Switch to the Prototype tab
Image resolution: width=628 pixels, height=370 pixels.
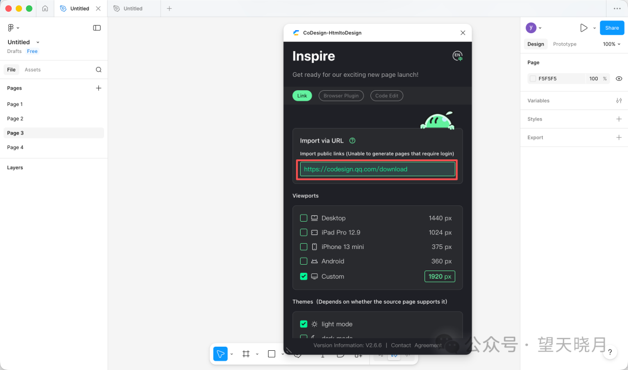tap(565, 44)
